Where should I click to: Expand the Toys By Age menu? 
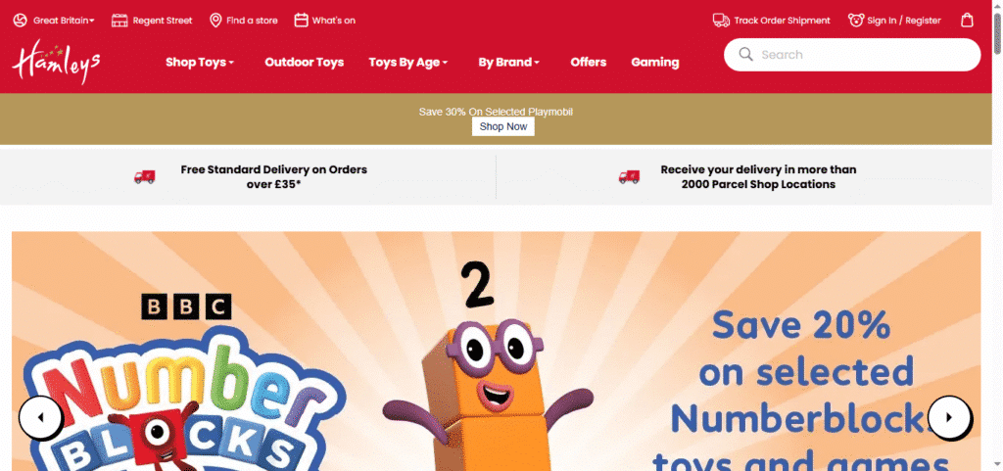click(x=408, y=62)
